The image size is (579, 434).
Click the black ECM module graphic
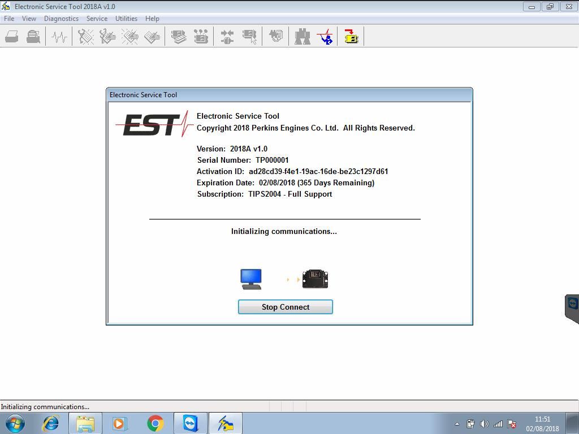pyautogui.click(x=315, y=279)
